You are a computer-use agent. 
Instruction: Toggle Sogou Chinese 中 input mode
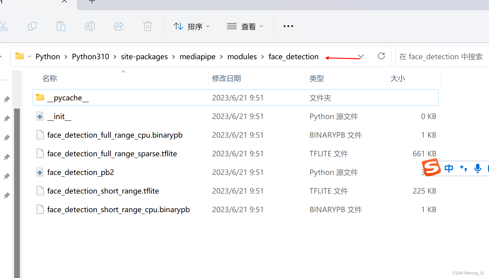pos(449,168)
